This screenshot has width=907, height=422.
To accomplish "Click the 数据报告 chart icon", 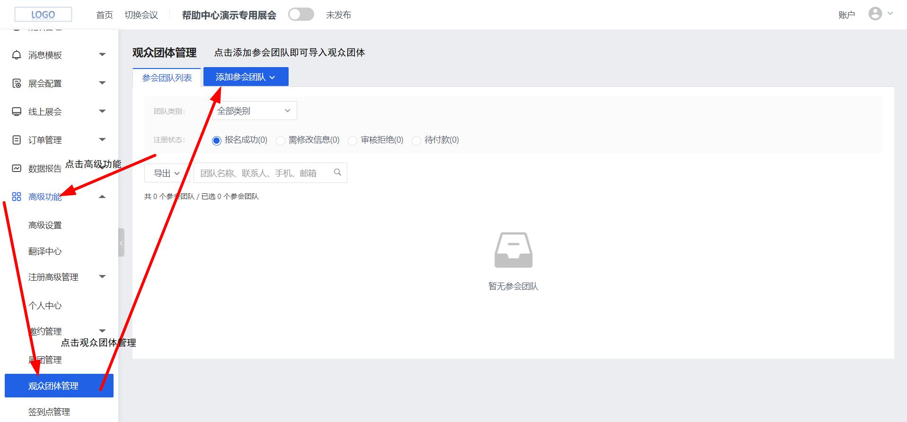I will pyautogui.click(x=17, y=169).
